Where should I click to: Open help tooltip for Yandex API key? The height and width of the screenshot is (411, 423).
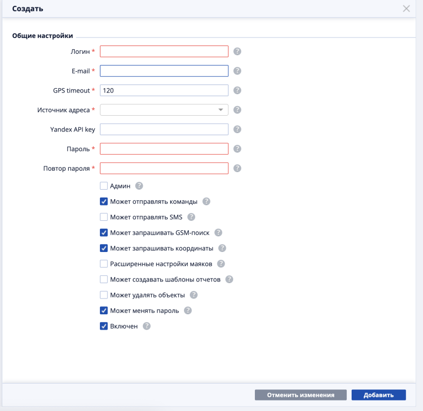click(237, 129)
